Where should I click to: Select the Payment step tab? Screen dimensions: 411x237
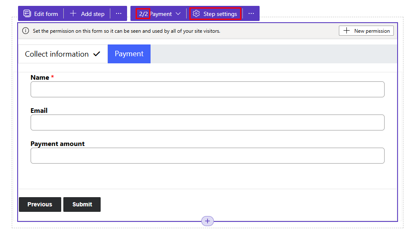pos(129,54)
